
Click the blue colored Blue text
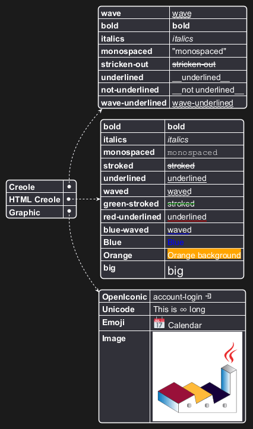176,242
